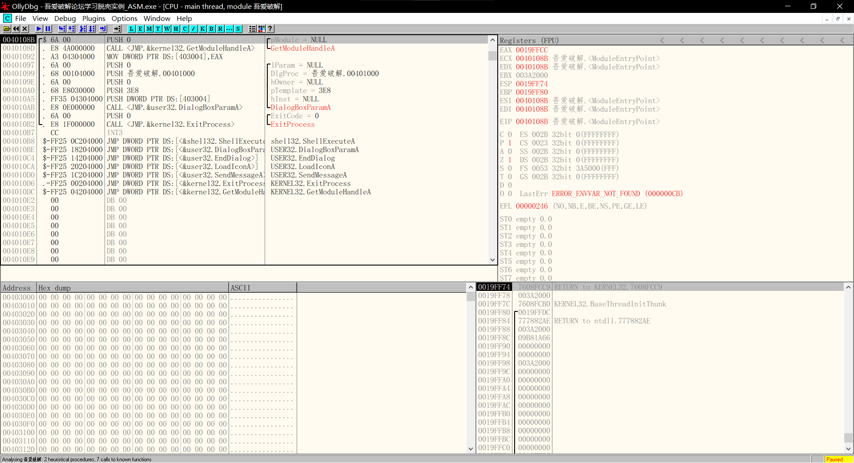Open the Debug menu

65,18
